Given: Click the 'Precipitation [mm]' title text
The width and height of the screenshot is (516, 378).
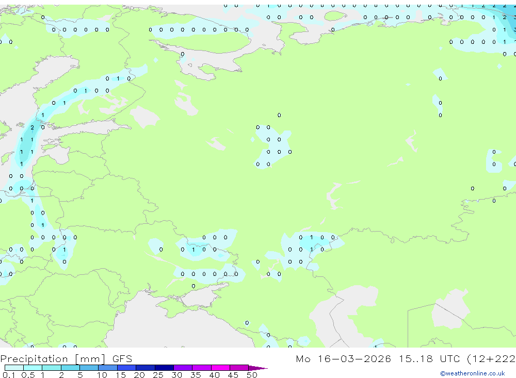Looking at the screenshot, I should (x=53, y=359).
